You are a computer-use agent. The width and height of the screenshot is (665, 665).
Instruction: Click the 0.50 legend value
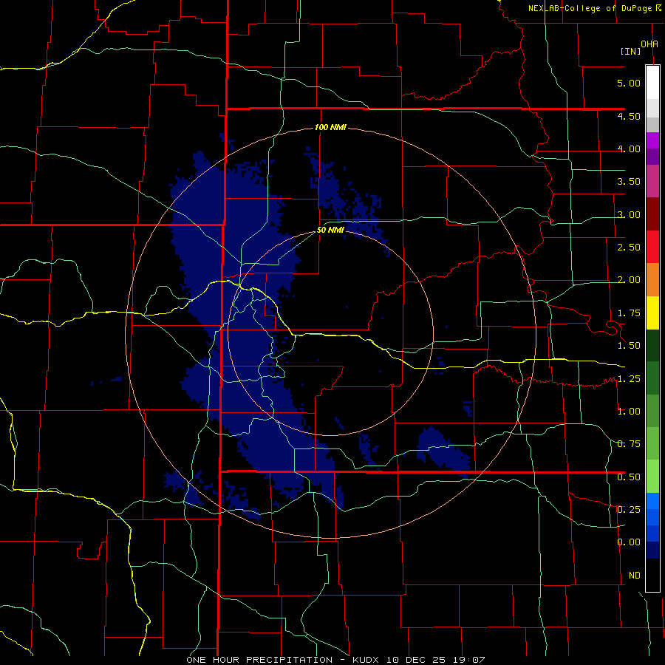(x=629, y=477)
